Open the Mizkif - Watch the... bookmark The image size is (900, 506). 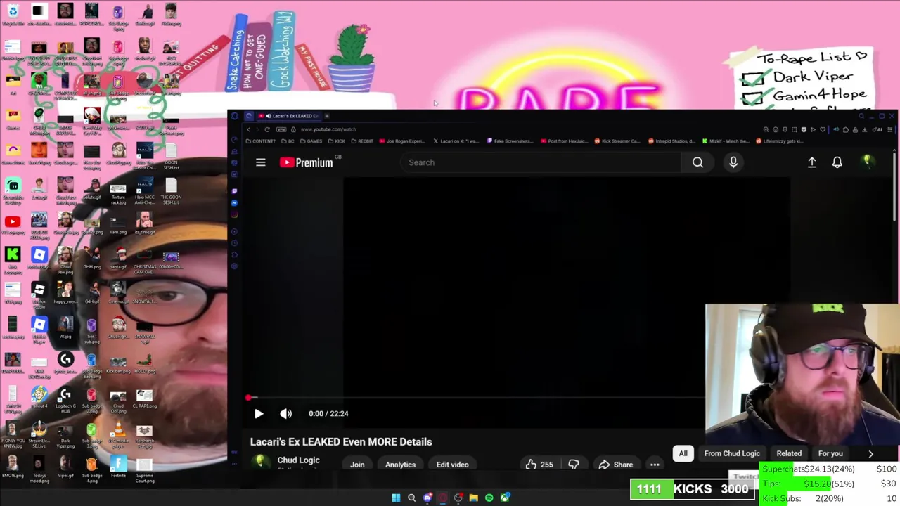tap(726, 141)
